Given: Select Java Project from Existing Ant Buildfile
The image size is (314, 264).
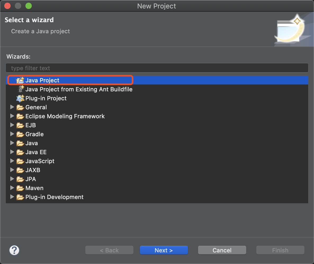Looking at the screenshot, I should (79, 89).
